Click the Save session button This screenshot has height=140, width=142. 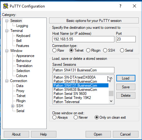[126, 87]
